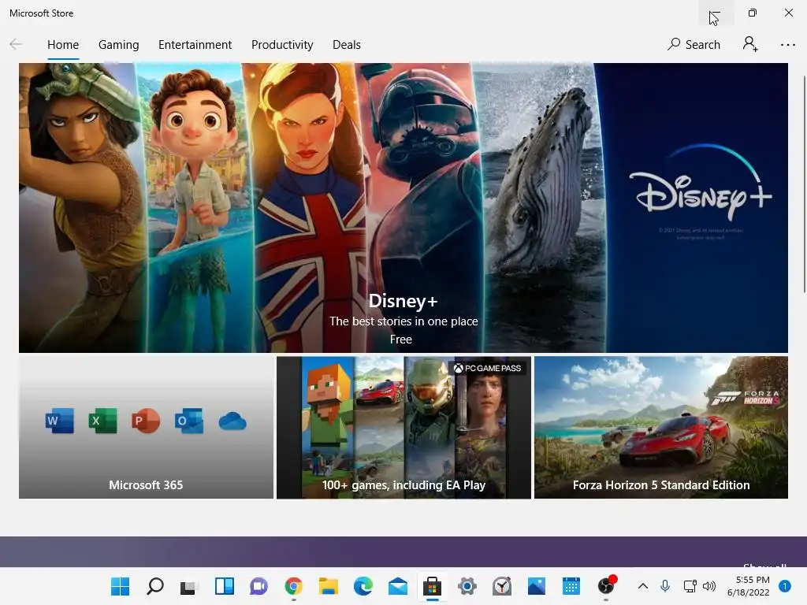
Task: Click the OneDrive cloud icon
Action: click(232, 421)
